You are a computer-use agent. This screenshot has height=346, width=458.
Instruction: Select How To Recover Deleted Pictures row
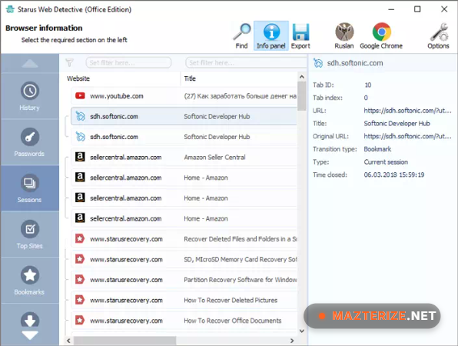tap(184, 300)
